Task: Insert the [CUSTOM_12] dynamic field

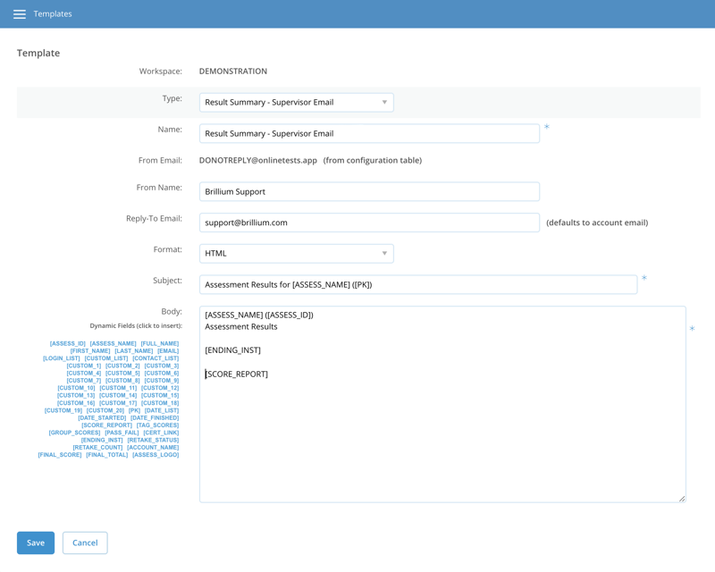Action: click(160, 388)
